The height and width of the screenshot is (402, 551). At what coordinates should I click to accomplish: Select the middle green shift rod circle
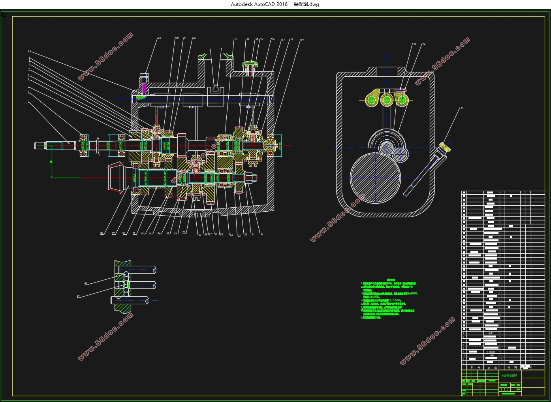(386, 100)
